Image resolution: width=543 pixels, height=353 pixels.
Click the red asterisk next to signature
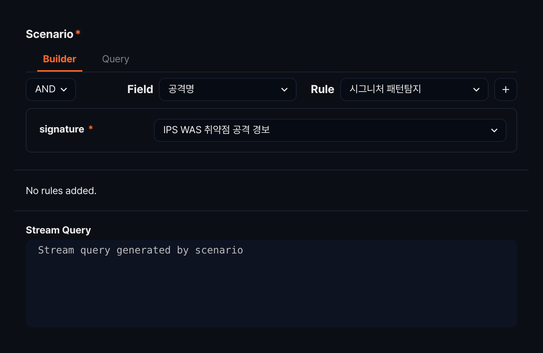tap(91, 128)
